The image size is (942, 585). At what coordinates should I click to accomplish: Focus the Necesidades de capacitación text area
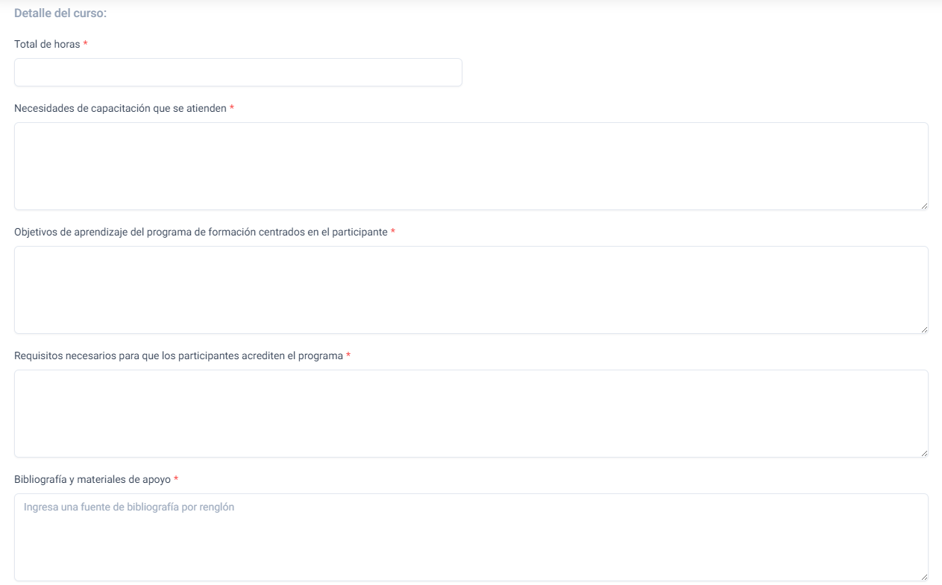pyautogui.click(x=471, y=165)
